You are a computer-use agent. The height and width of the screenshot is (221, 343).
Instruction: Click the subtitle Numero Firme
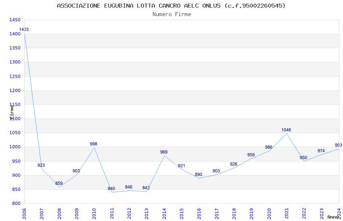coord(172,14)
